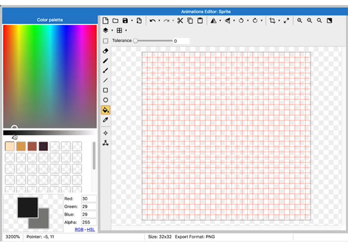The width and height of the screenshot is (348, 246).
Task: Click the Red value field
Action: [89, 199]
